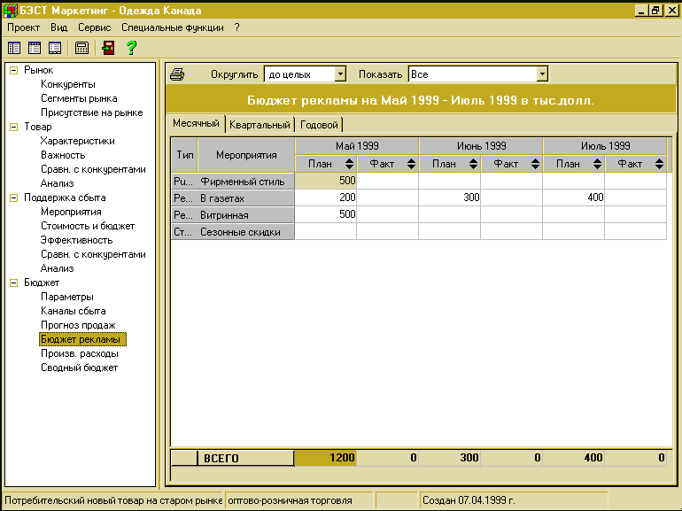
Task: Click the exit door toolbar icon
Action: (x=108, y=48)
